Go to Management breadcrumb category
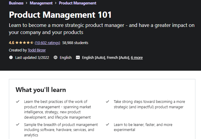This screenshot has width=201, height=139. pos(41,3)
